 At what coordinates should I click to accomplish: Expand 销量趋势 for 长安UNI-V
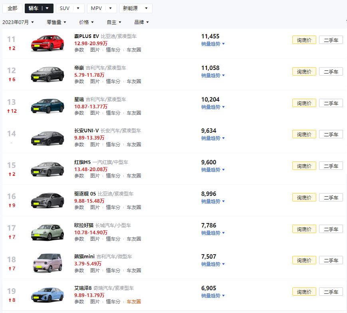[213, 138]
